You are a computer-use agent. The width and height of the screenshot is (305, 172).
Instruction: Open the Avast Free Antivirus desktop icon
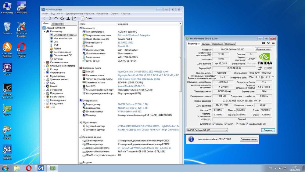7,50
